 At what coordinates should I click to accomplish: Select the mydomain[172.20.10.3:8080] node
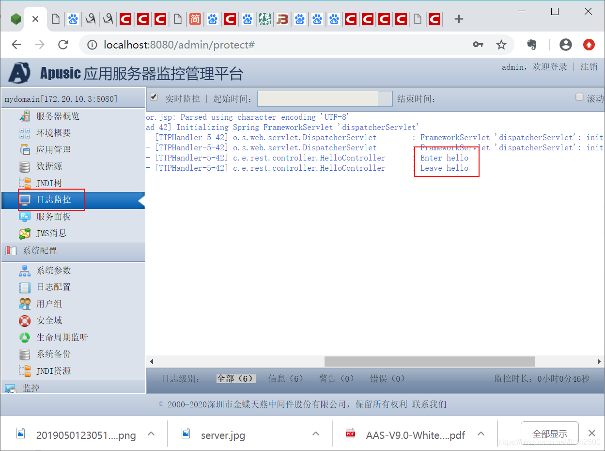61,99
